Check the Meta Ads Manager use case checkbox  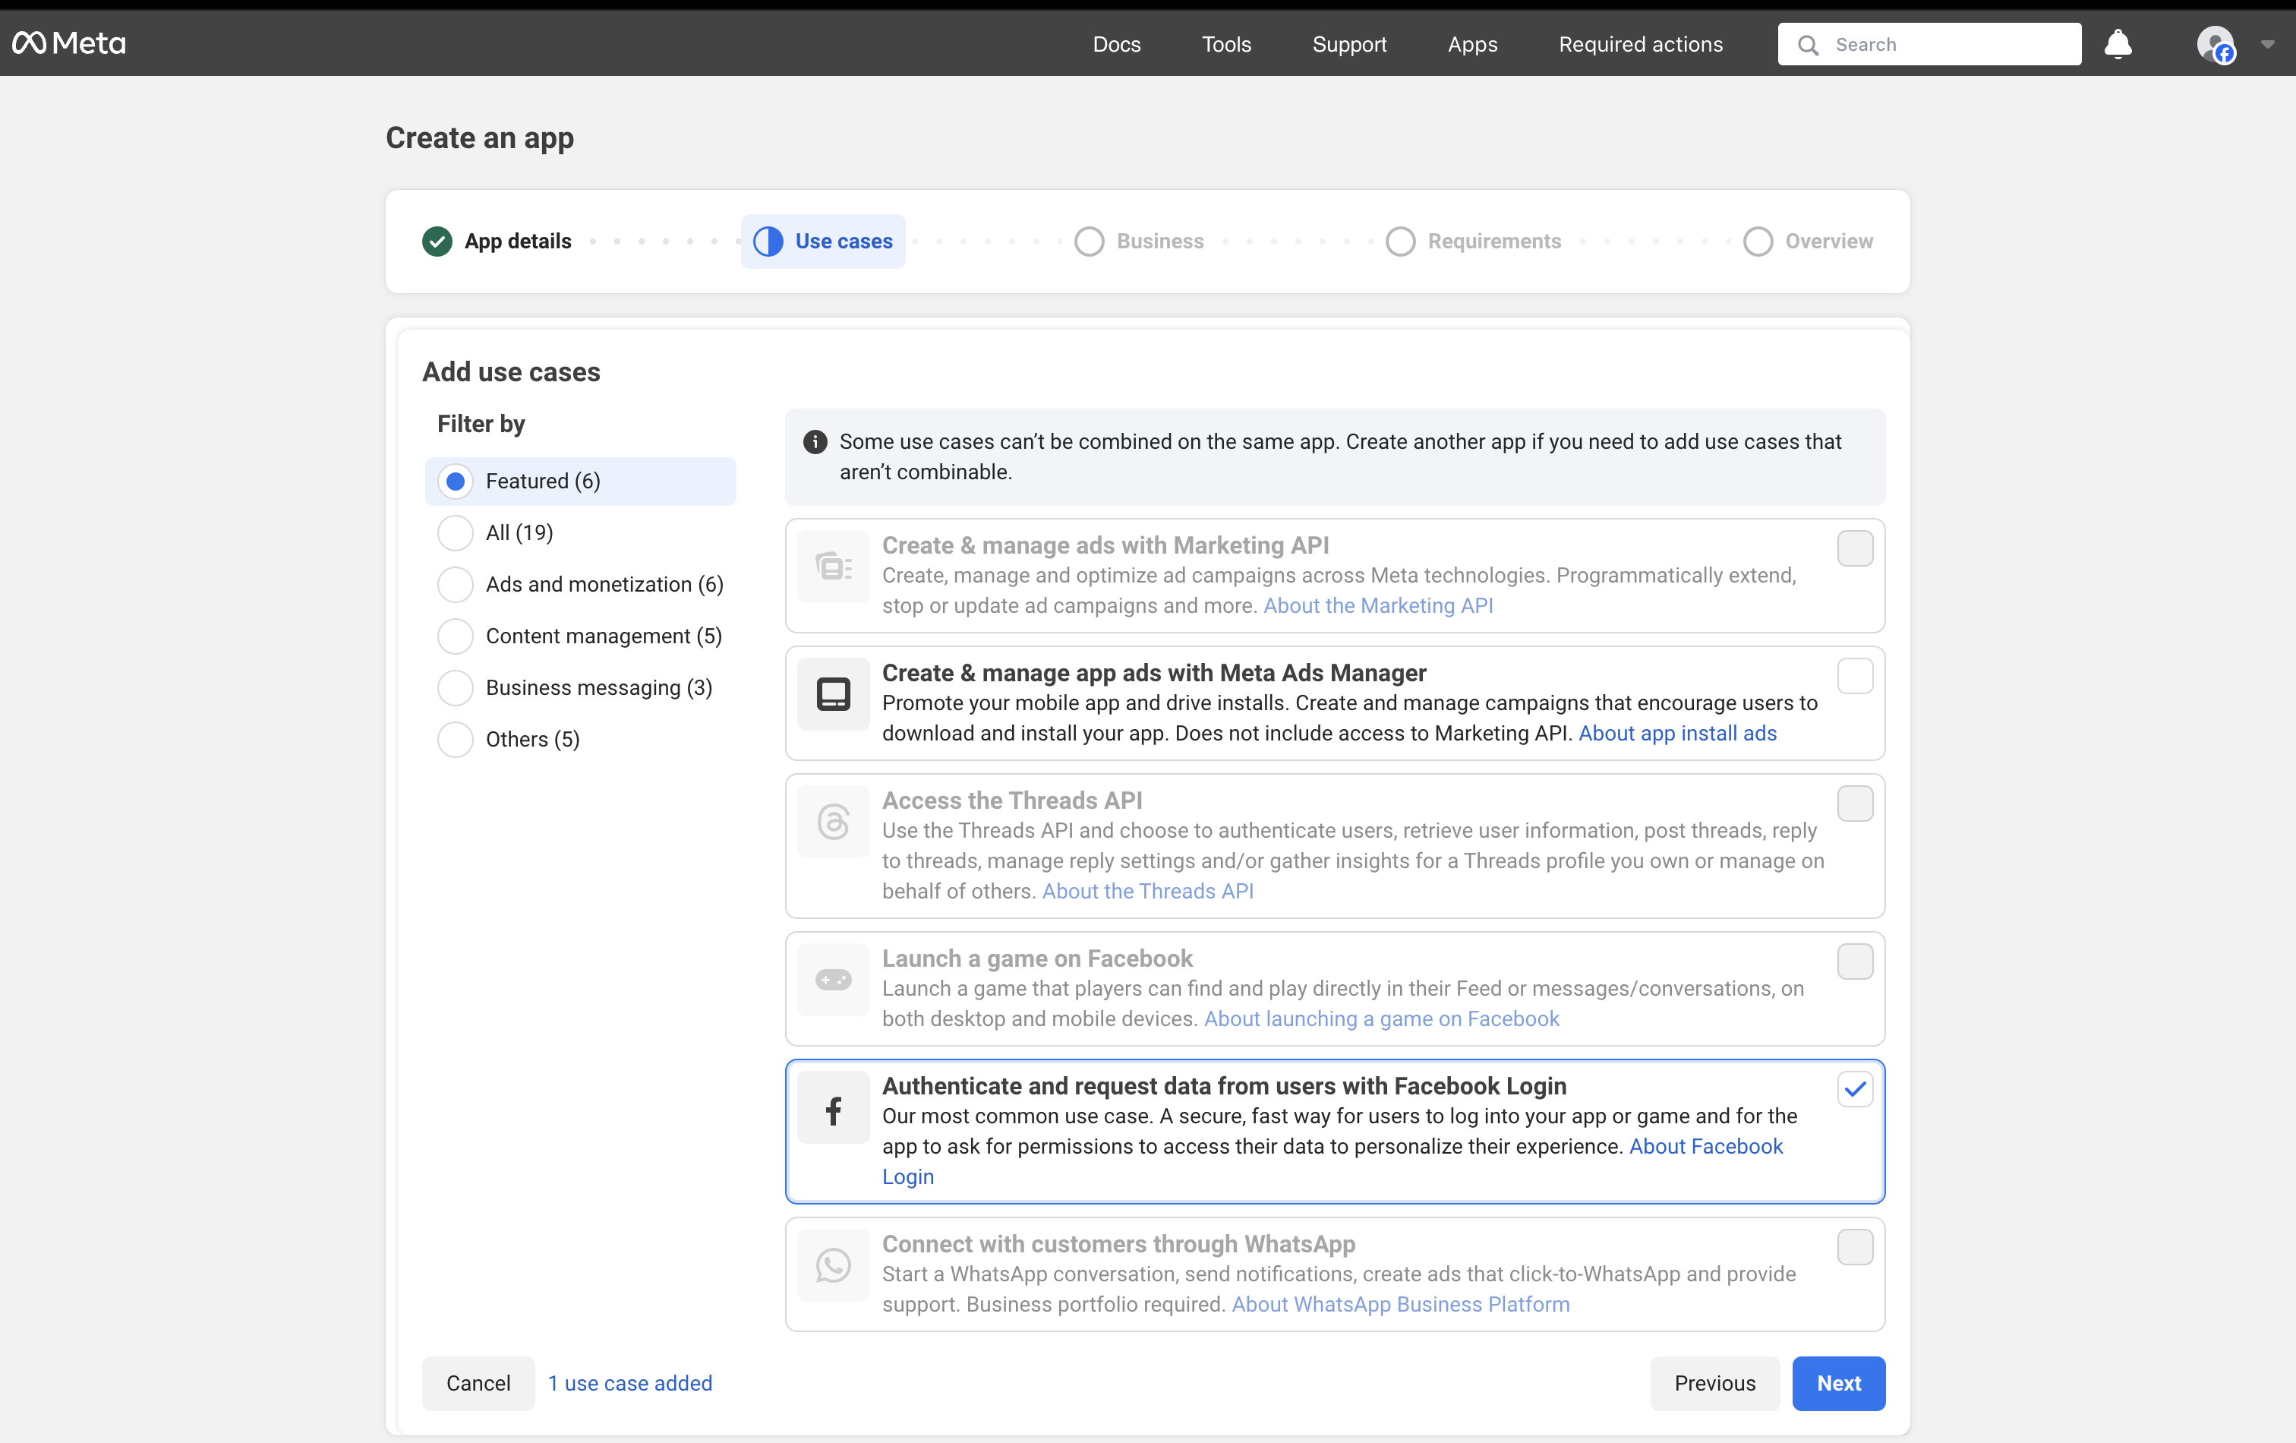coord(1855,676)
